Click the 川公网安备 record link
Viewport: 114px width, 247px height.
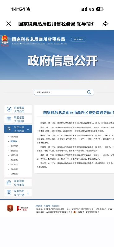(x=87, y=212)
